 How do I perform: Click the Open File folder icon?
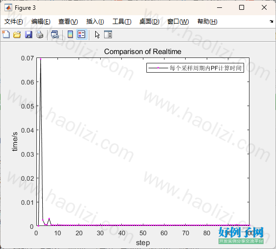[17, 34]
